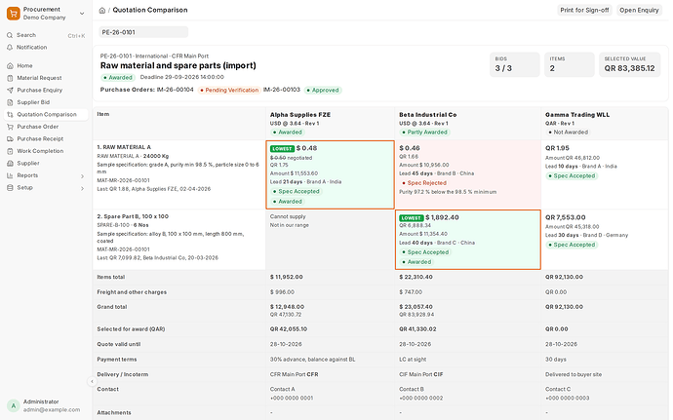673x420 pixels.
Task: Click the Notification bell icon
Action: [x=10, y=47]
